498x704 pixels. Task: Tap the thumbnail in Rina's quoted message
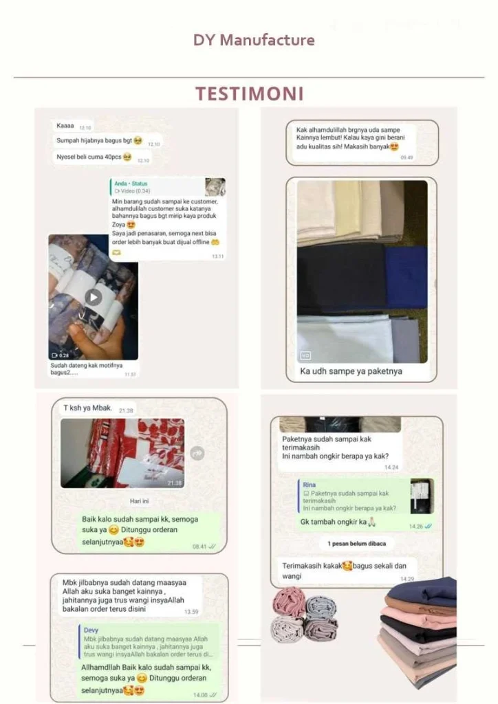tap(422, 496)
